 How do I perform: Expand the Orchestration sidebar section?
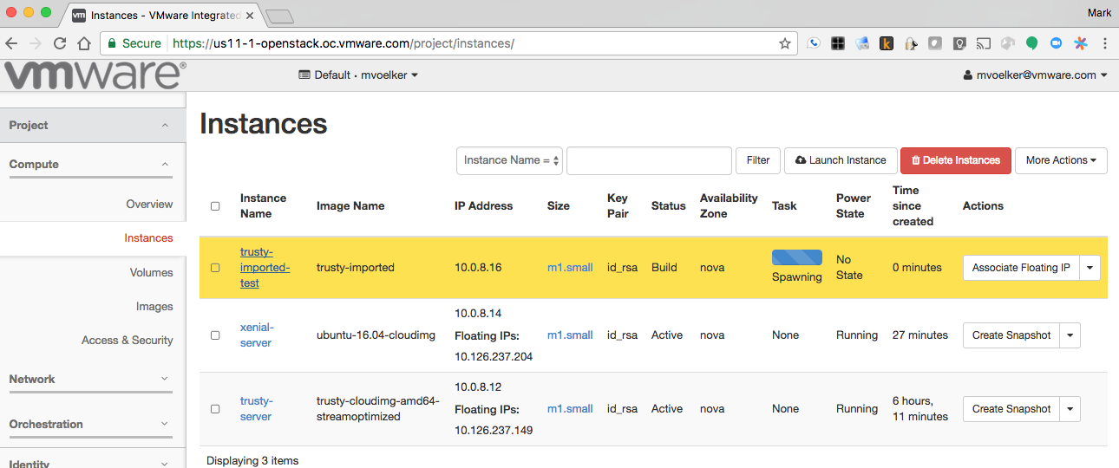(x=93, y=425)
